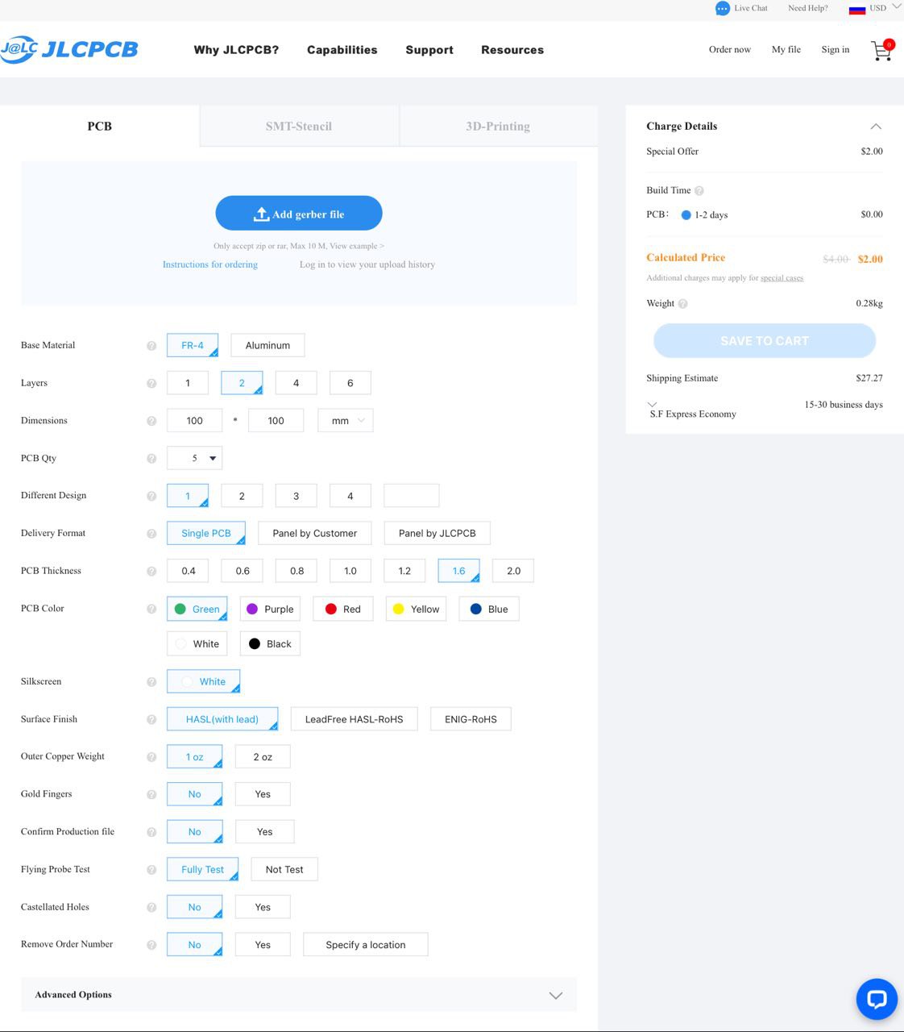Choose 2 oz outer copper weight
The image size is (904, 1032).
tap(263, 757)
